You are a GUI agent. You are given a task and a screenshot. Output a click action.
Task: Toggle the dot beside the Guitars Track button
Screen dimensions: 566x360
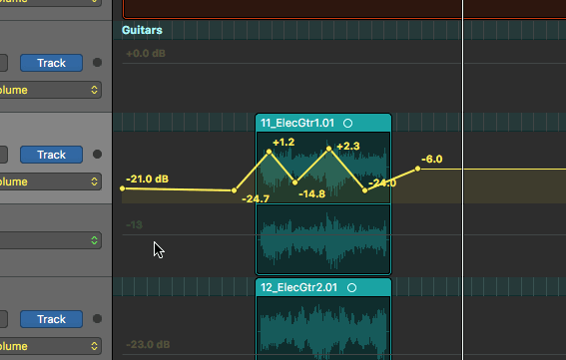(x=97, y=63)
